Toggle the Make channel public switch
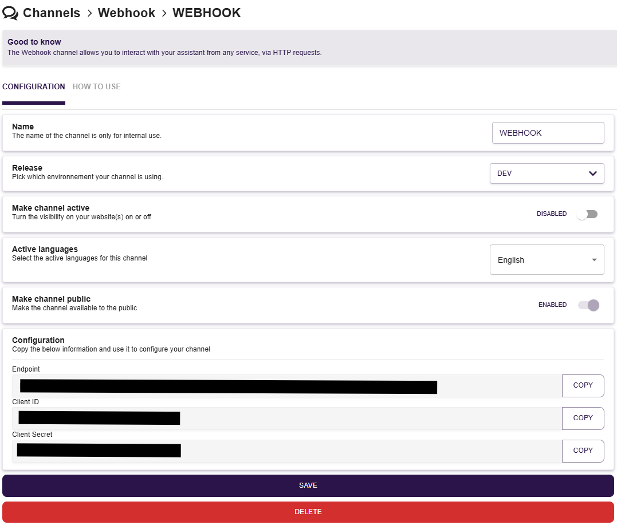617x525 pixels. tap(589, 305)
